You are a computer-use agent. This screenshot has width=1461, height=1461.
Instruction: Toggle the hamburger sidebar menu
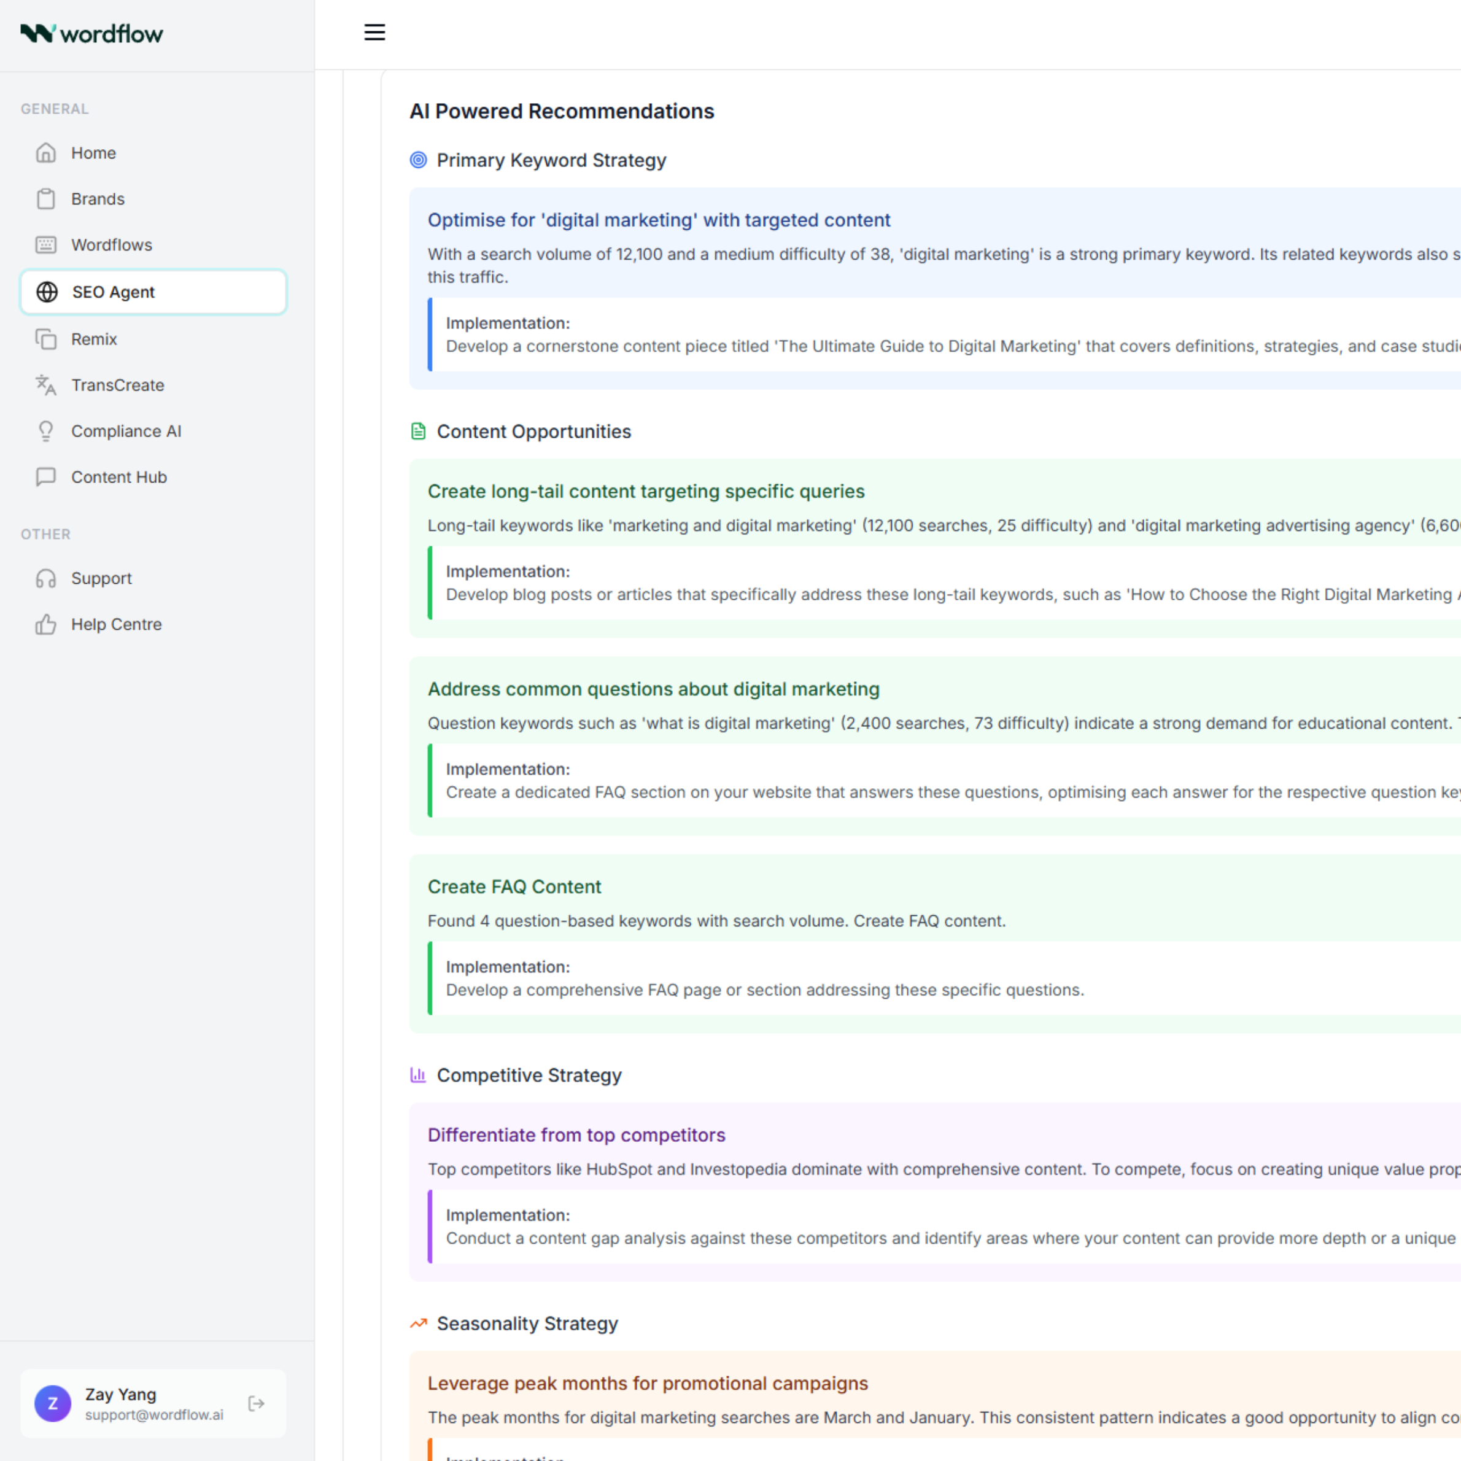374,33
